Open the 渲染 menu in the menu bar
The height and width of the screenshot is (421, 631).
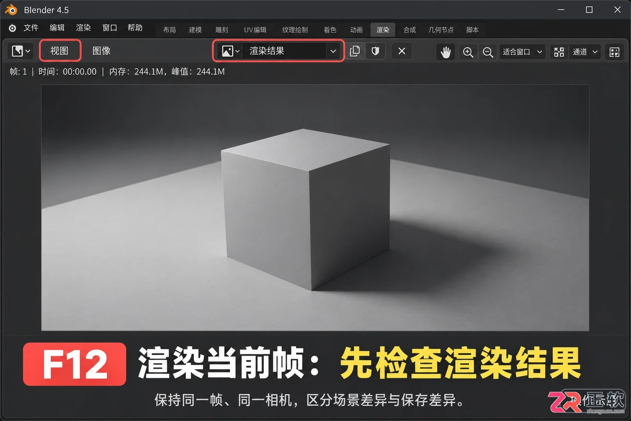pyautogui.click(x=83, y=28)
